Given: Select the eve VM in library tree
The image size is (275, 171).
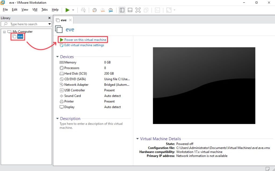Looking at the screenshot, I should 20,36.
